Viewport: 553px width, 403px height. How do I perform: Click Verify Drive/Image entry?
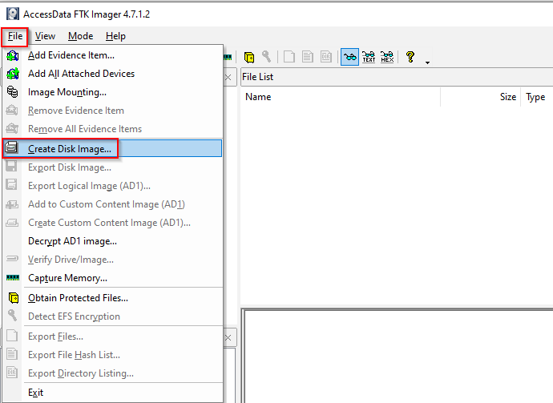(113, 260)
